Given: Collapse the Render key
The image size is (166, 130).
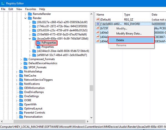Looking at the screenshot, I should tap(25, 18).
